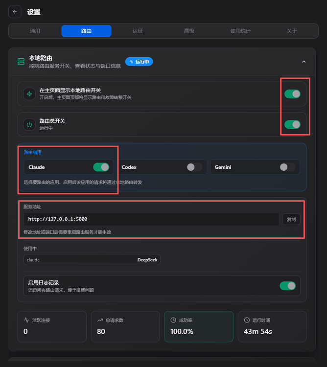Switch to the 认证 tab
The image size is (327, 367).
pos(138,31)
